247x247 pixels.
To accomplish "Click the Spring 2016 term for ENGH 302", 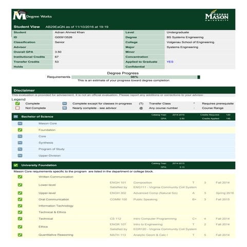I will tap(225, 193).
